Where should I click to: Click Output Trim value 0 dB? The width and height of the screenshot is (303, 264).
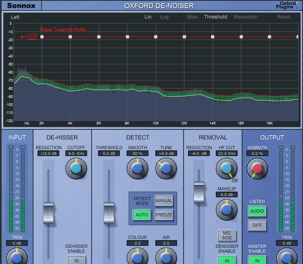[x=287, y=243]
